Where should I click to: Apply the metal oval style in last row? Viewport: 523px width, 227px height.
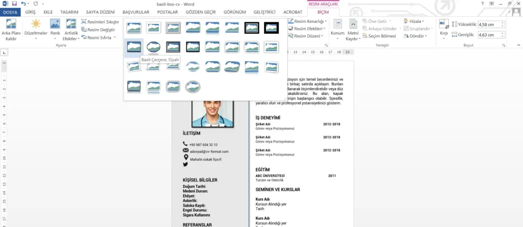193,87
